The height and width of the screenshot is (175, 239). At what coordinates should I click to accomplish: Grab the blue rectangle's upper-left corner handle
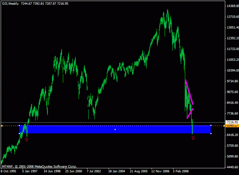[x=20, y=125]
